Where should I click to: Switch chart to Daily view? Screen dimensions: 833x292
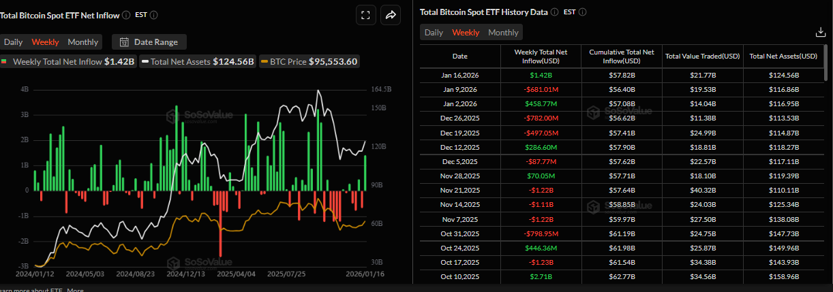[14, 42]
